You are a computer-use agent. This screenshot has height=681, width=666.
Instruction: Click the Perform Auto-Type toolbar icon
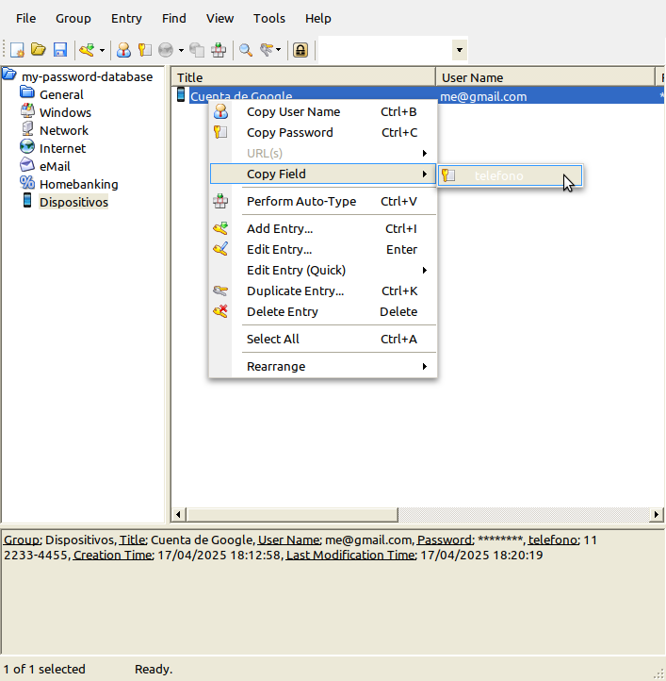[219, 50]
